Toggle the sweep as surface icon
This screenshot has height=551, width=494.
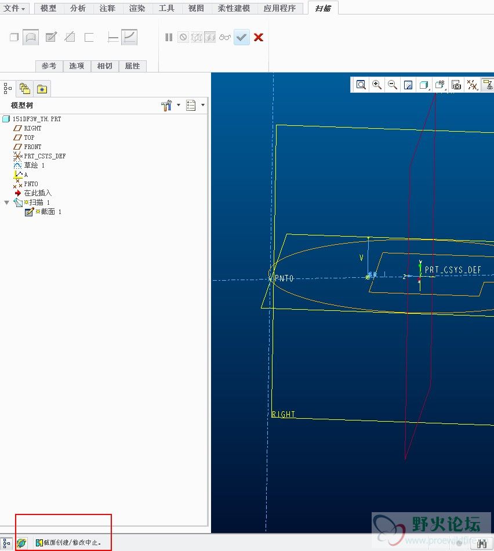[31, 37]
